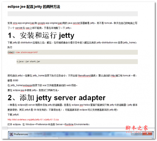Click the empty gray bar below the title
Image resolution: width=157 pixels, height=141 pixels.
[x=73, y=14]
